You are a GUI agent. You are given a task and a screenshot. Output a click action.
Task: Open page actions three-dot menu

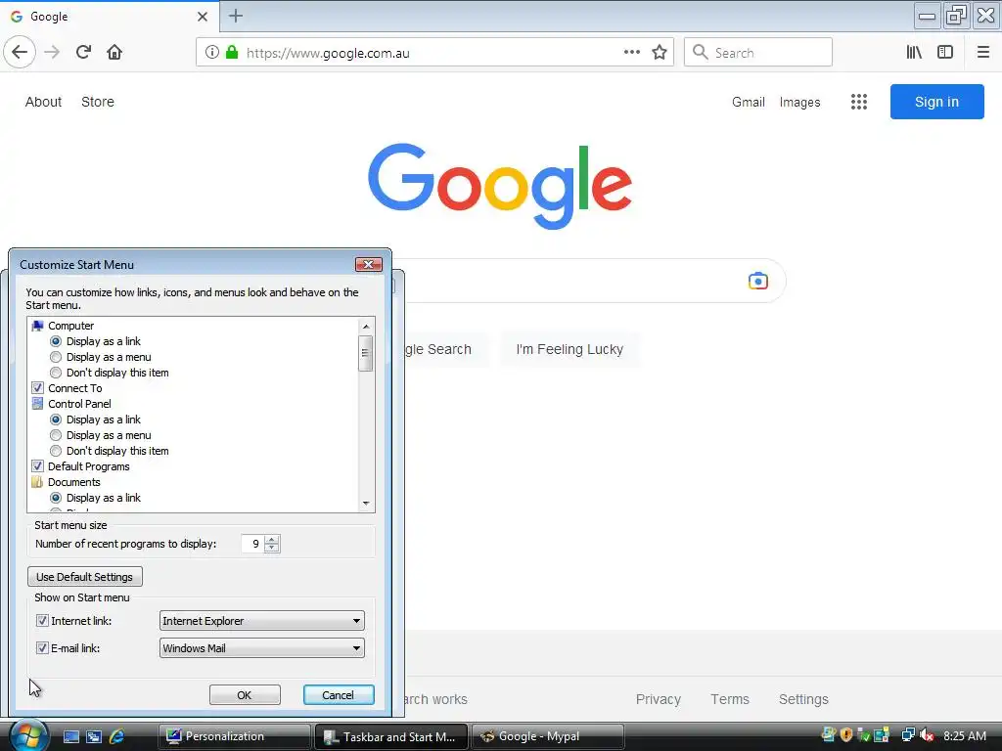[631, 53]
